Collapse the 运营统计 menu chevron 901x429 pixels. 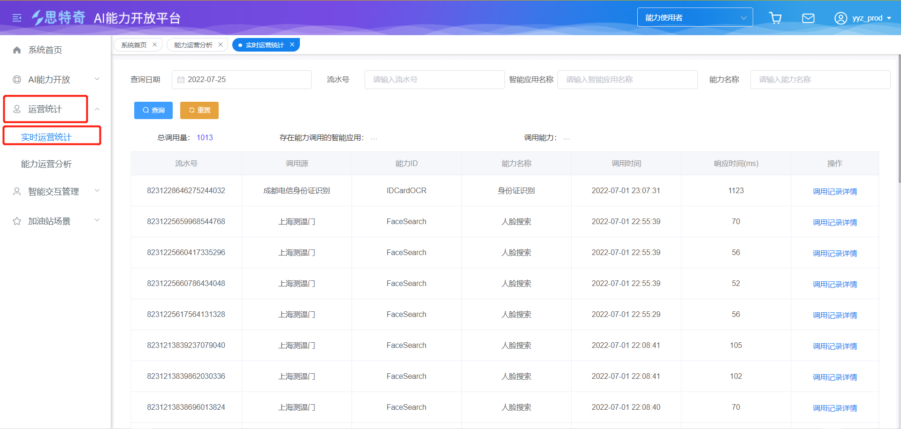coord(97,109)
